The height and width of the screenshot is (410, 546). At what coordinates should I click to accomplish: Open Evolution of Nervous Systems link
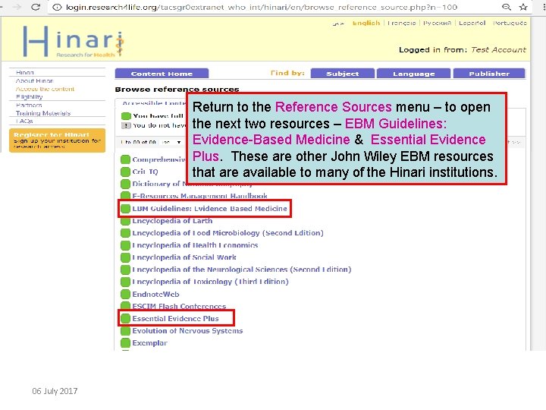coord(187,330)
